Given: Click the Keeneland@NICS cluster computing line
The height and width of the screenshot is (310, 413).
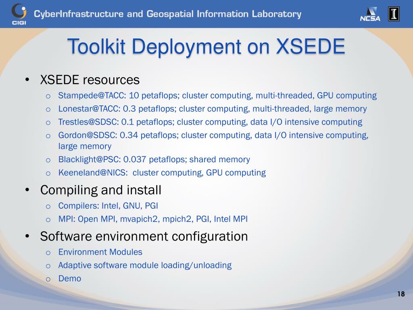Looking at the screenshot, I should point(162,172).
